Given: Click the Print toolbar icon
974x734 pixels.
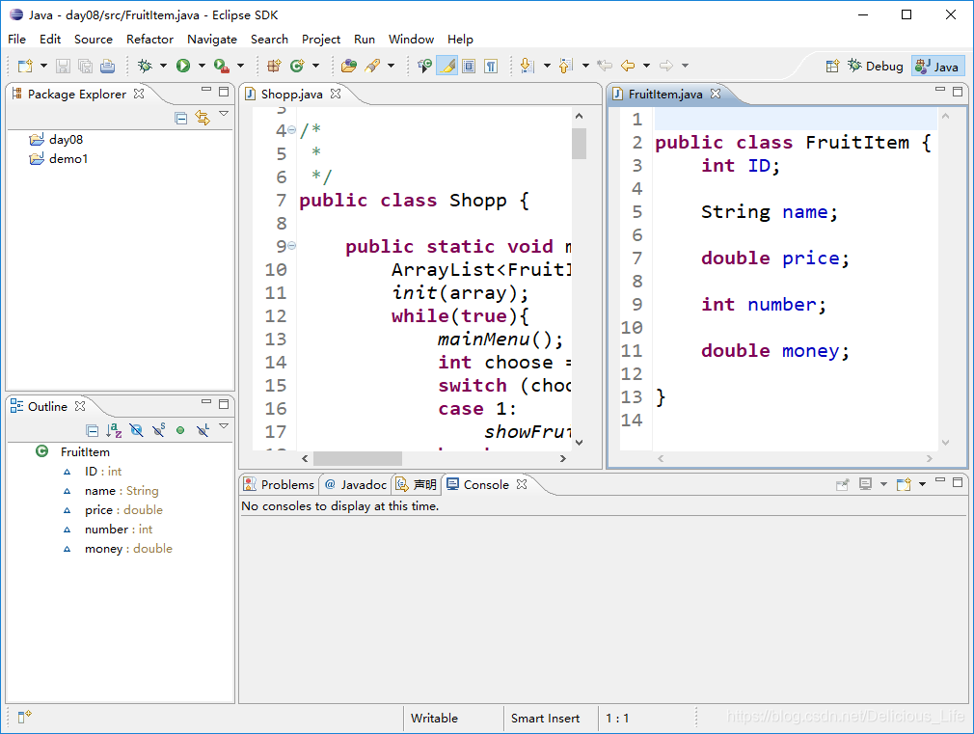Looking at the screenshot, I should [107, 66].
